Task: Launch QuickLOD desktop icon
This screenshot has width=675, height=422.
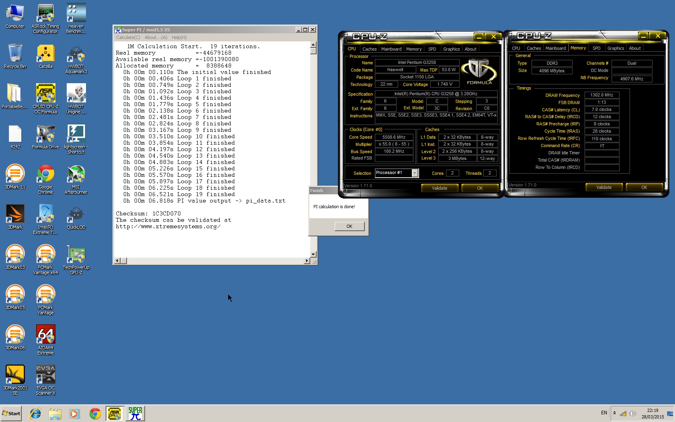Action: point(76,217)
